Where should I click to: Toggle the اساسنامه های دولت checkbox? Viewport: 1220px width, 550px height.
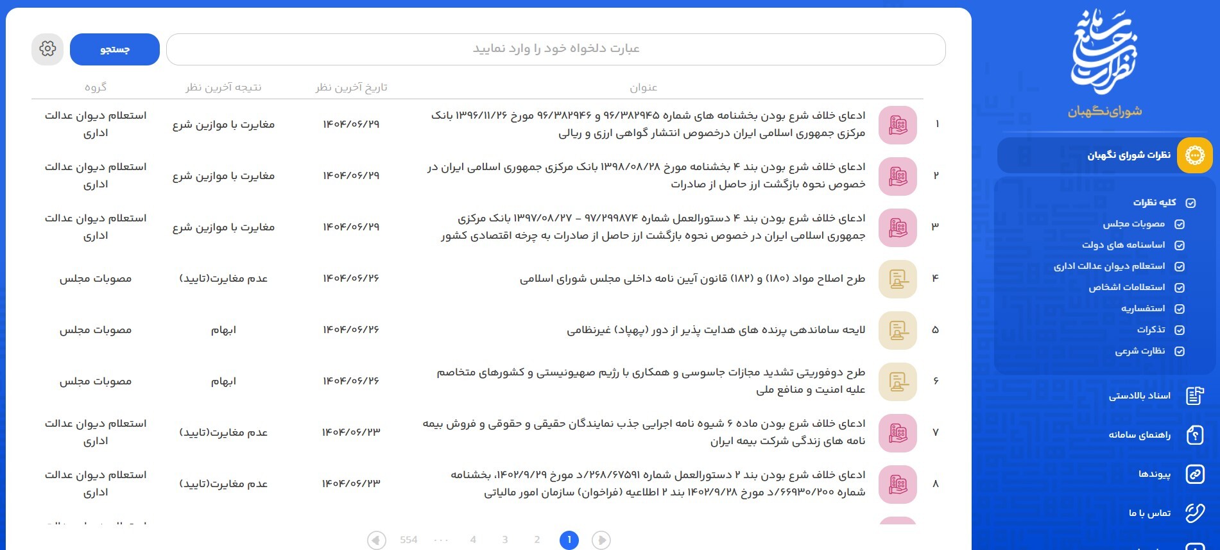tap(1179, 245)
